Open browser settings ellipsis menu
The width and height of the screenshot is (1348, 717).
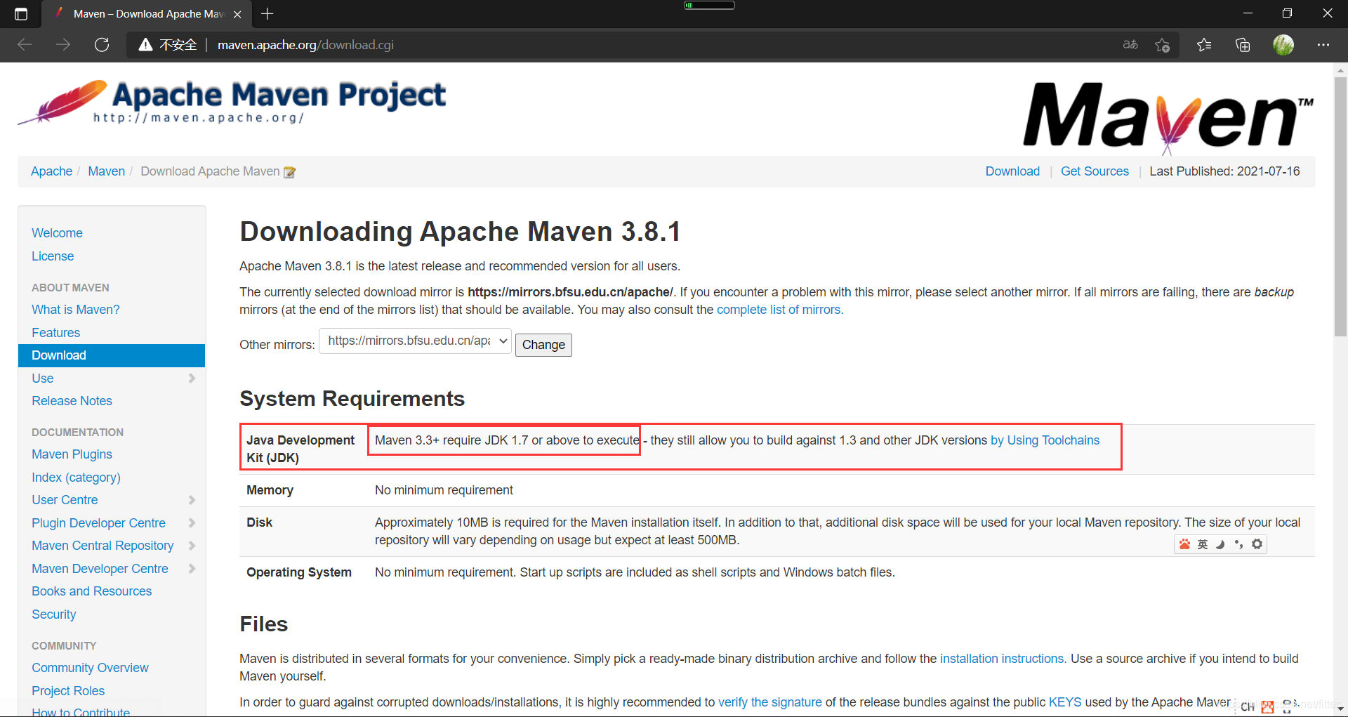point(1323,45)
